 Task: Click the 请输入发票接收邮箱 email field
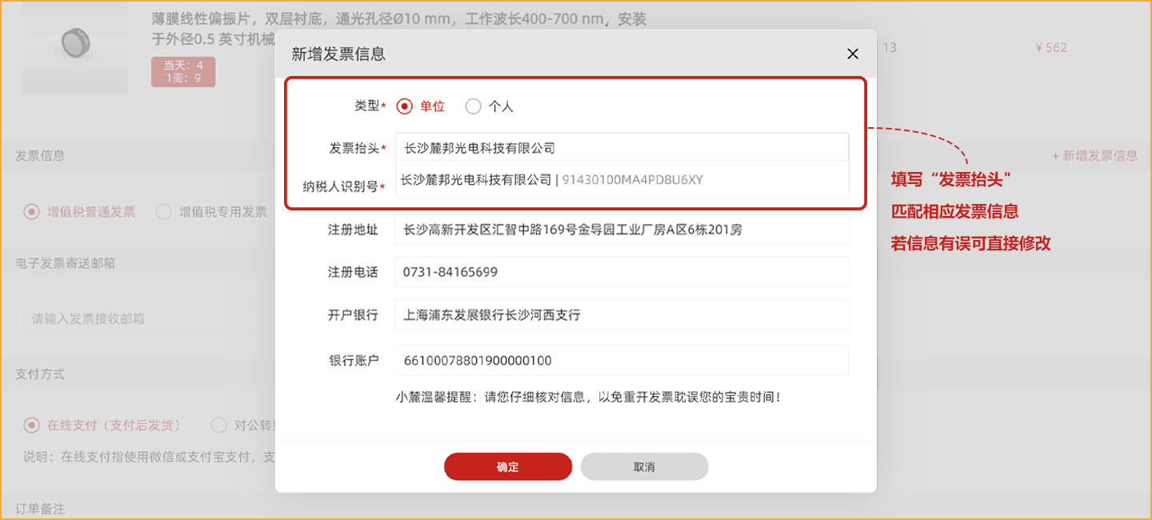click(x=148, y=318)
